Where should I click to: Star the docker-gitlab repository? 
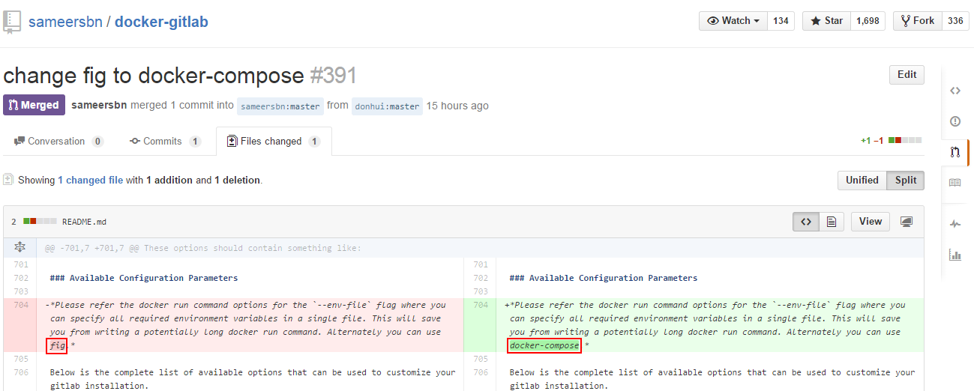826,21
